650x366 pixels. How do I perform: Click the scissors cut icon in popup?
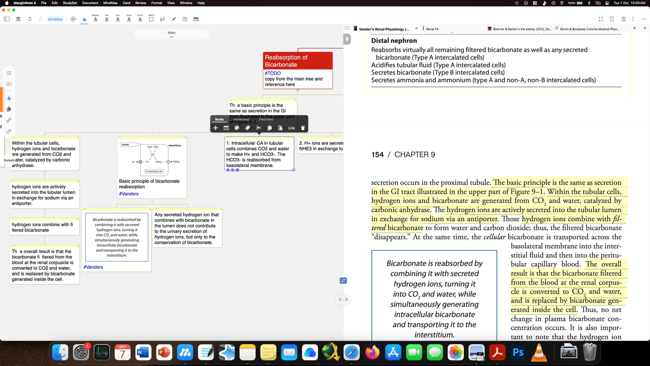pos(259,128)
